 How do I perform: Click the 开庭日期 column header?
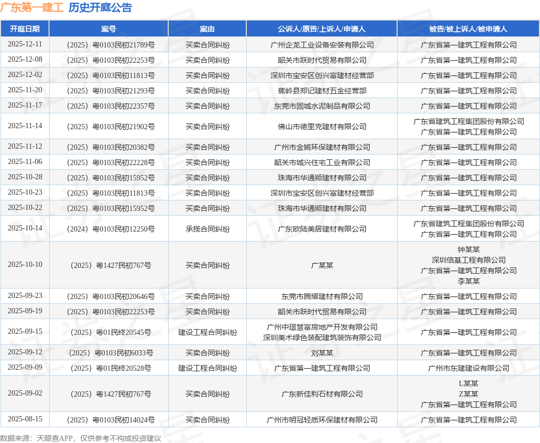click(x=25, y=29)
